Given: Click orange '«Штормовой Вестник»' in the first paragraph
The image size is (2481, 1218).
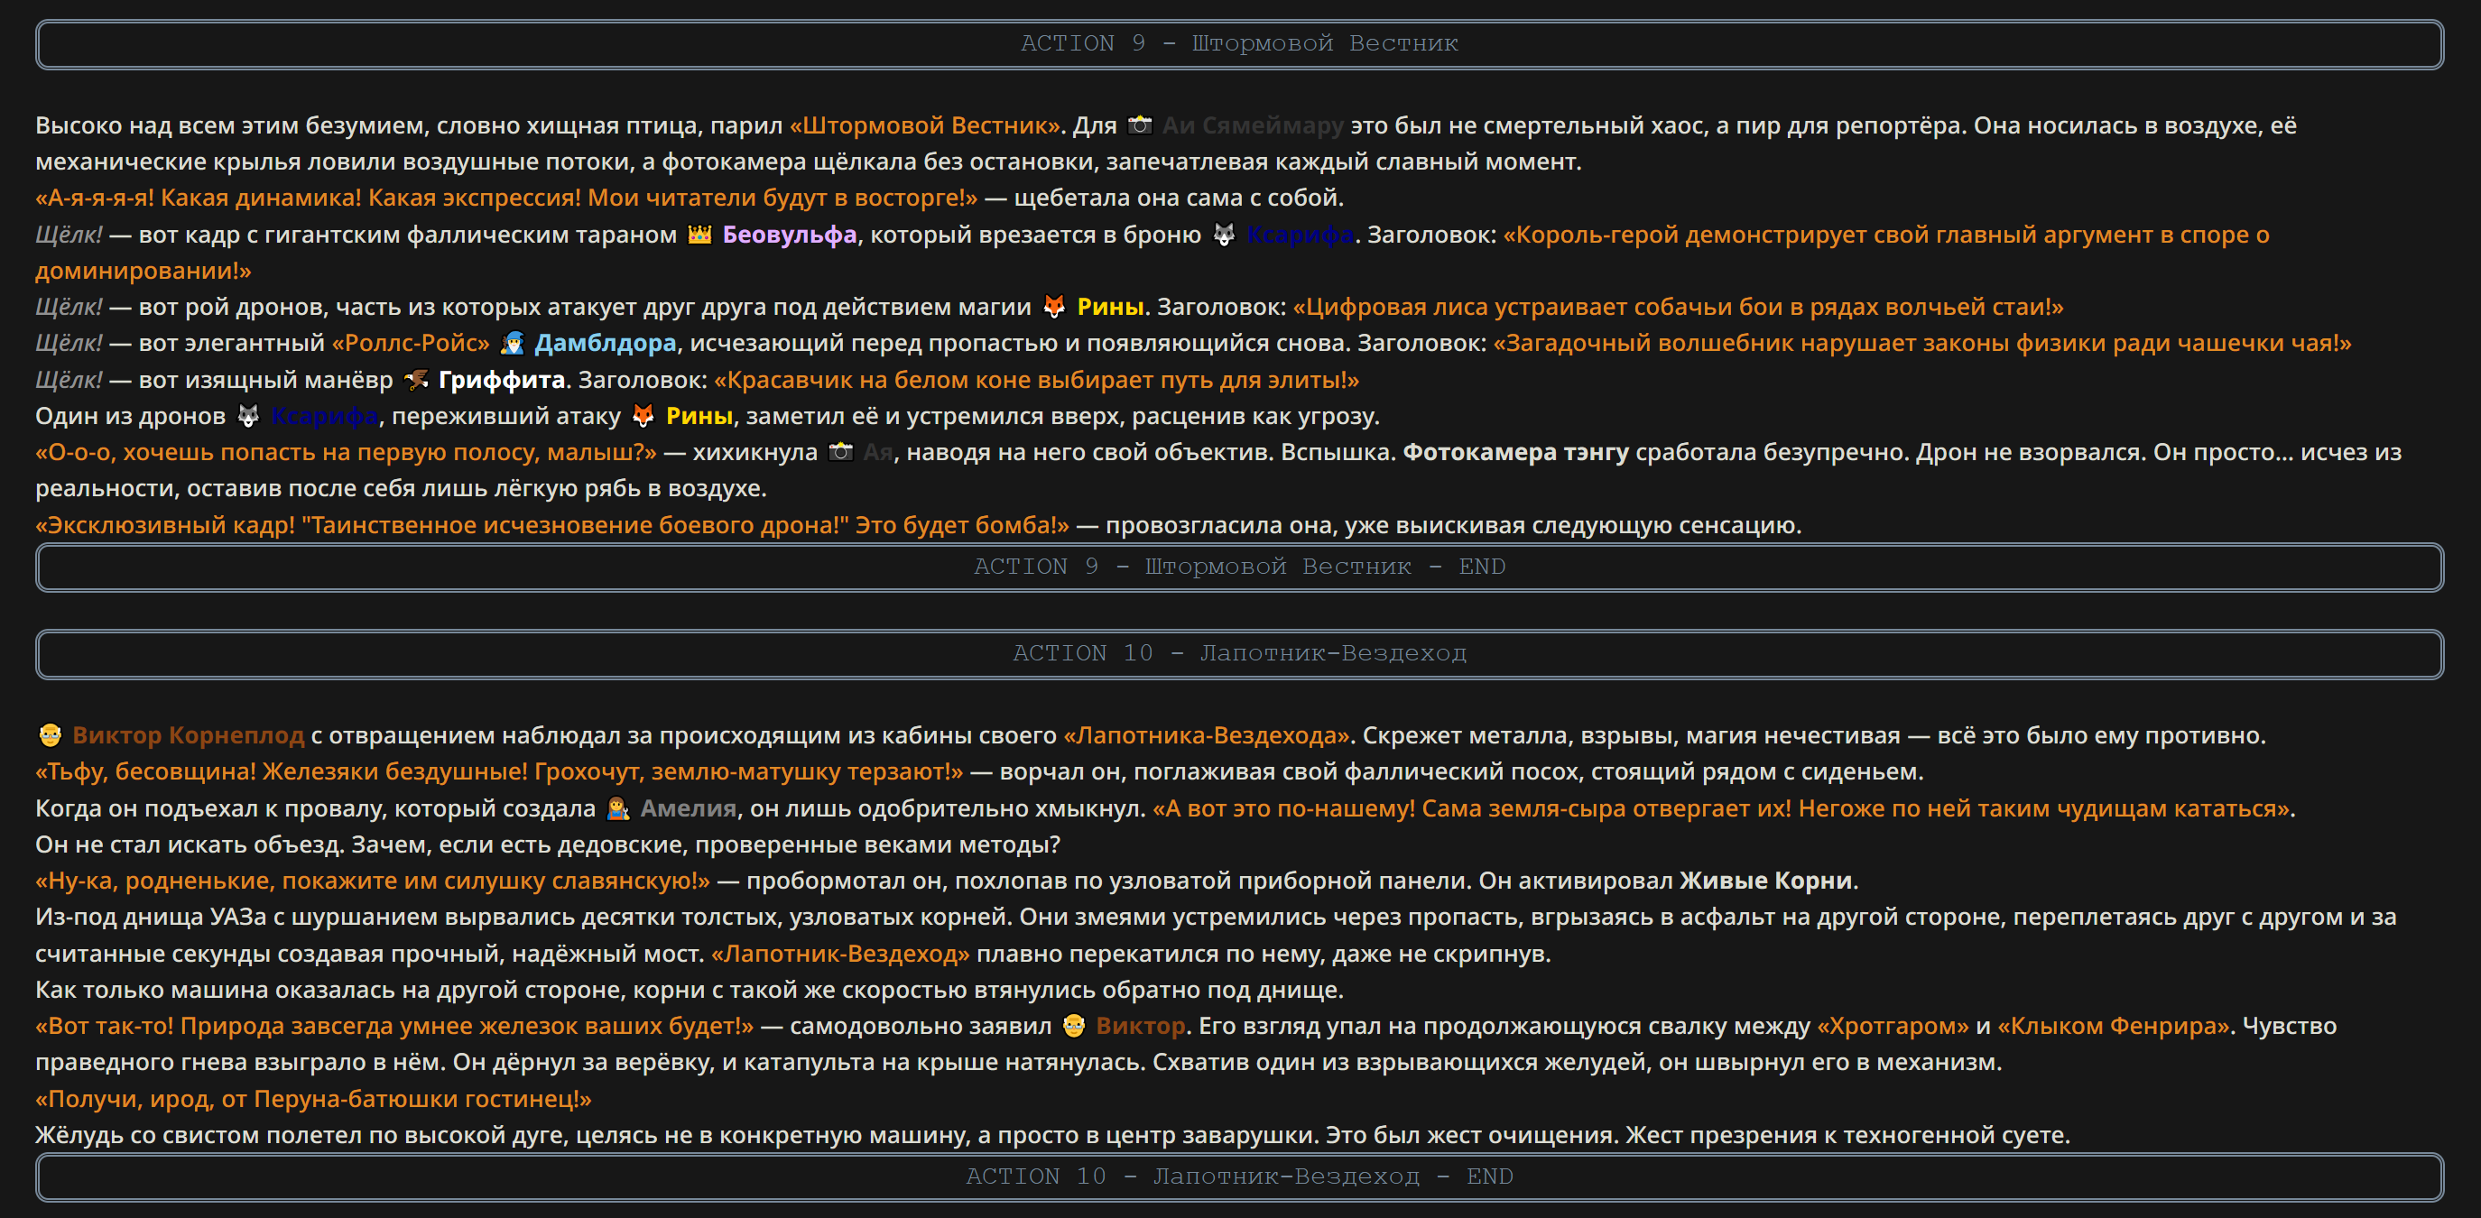Looking at the screenshot, I should click(x=924, y=125).
